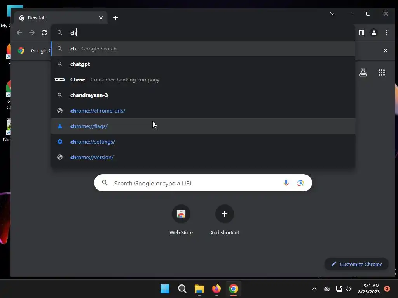
Task: Select the chandrayaan-3 suggestion
Action: 203,95
